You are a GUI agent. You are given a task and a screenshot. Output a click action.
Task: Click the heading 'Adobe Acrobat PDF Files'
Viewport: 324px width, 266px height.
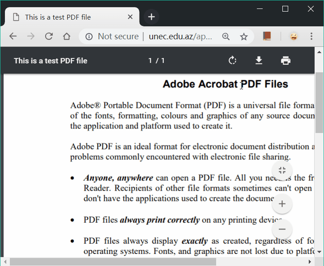(x=225, y=84)
